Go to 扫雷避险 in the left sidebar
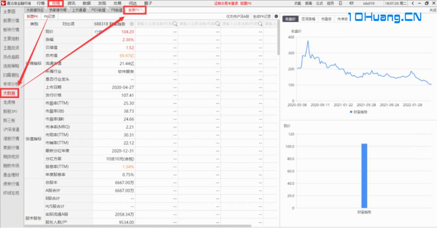 [x=11, y=75]
